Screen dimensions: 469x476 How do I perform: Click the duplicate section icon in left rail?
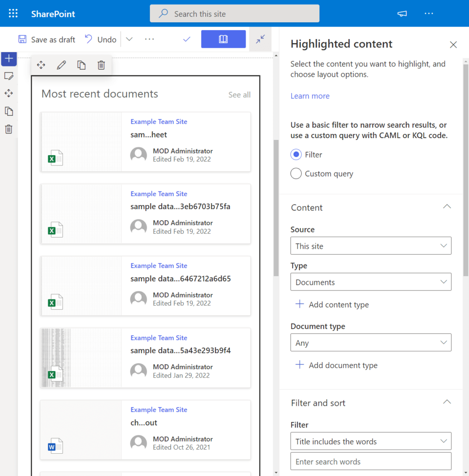click(9, 112)
